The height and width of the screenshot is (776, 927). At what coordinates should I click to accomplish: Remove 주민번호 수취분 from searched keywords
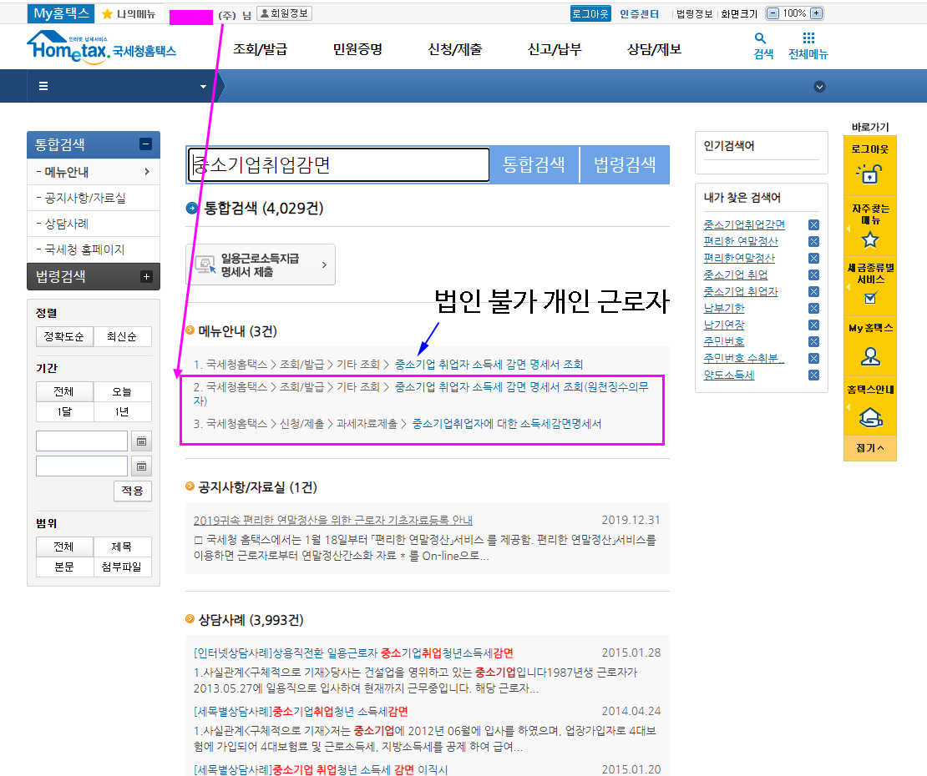click(x=813, y=359)
